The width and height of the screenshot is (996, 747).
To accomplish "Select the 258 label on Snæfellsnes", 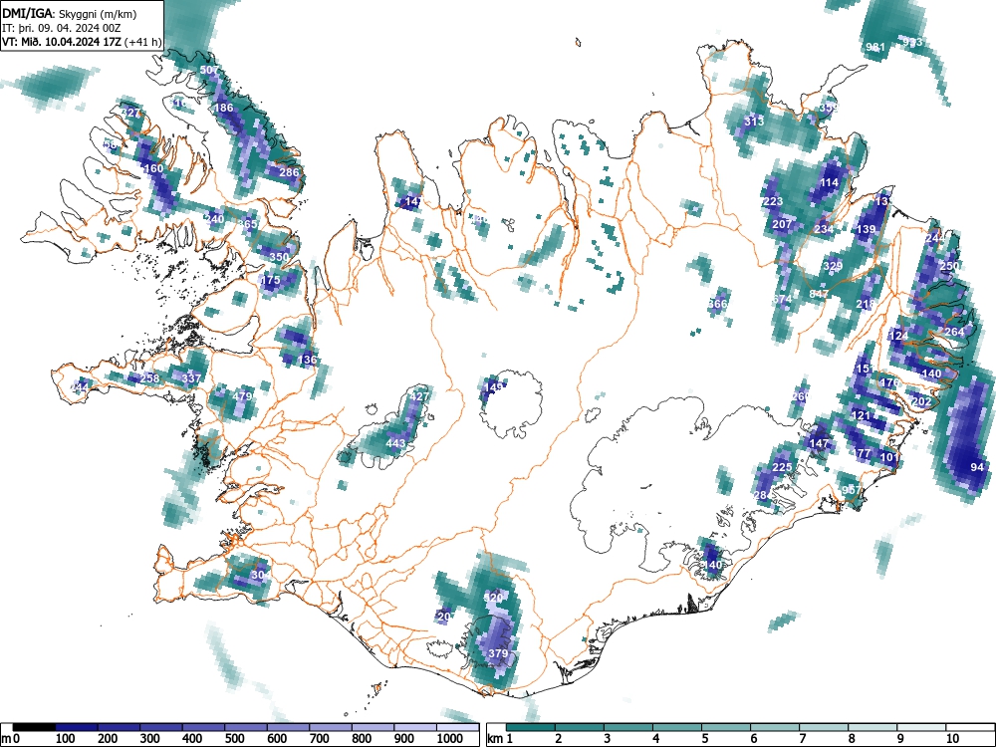I will [x=150, y=378].
